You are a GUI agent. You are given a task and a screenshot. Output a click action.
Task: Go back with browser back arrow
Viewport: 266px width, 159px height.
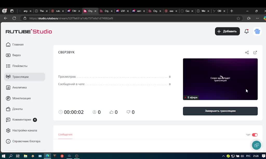point(5,18)
